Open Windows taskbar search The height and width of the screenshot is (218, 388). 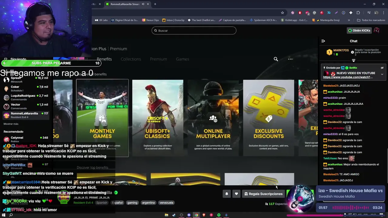[x=11, y=215]
